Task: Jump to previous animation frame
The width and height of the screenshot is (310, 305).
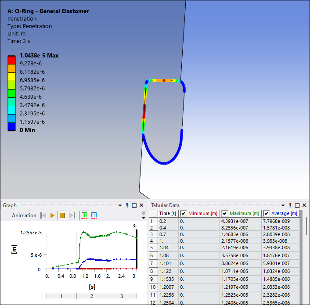Action: coord(43,215)
